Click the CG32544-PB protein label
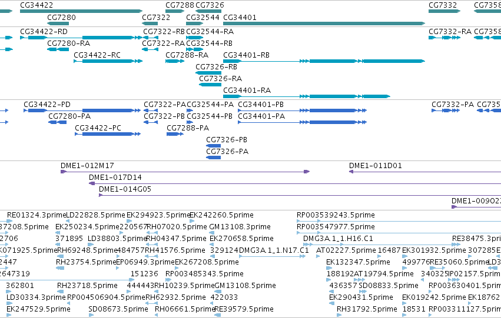This screenshot has height=318, width=501. [x=210, y=116]
